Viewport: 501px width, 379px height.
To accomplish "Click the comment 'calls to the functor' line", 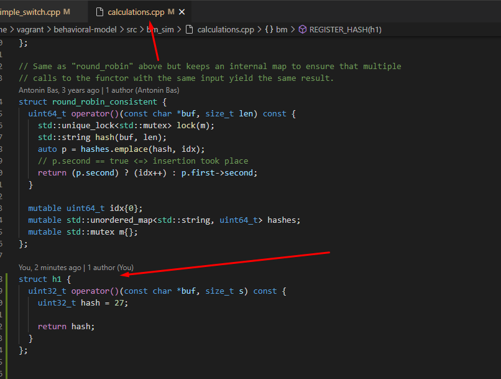I will pos(176,78).
